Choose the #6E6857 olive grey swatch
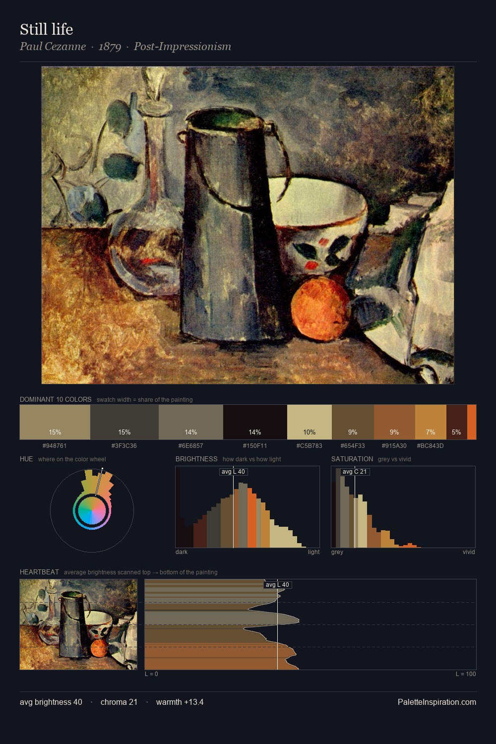Screen dimensions: 496x744 pos(191,422)
